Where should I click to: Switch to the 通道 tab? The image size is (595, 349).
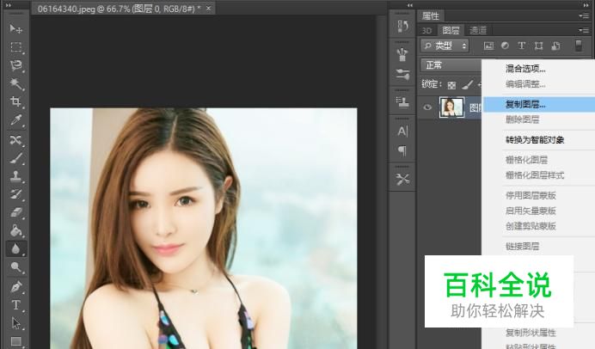pyautogui.click(x=478, y=30)
